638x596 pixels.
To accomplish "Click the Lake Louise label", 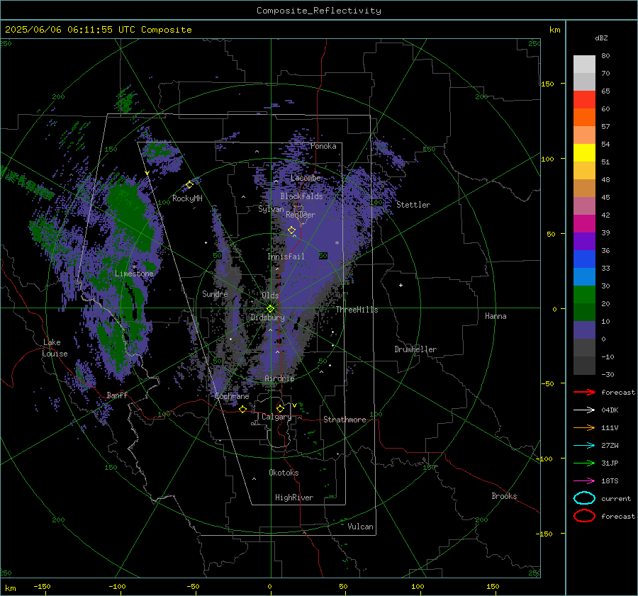I will (55, 348).
